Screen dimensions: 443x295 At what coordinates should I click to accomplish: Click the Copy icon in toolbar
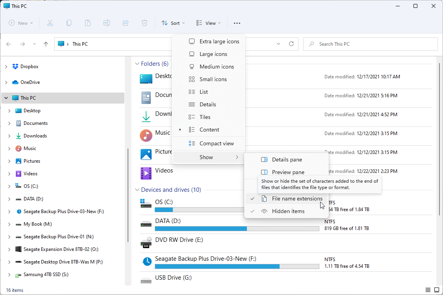[69, 23]
